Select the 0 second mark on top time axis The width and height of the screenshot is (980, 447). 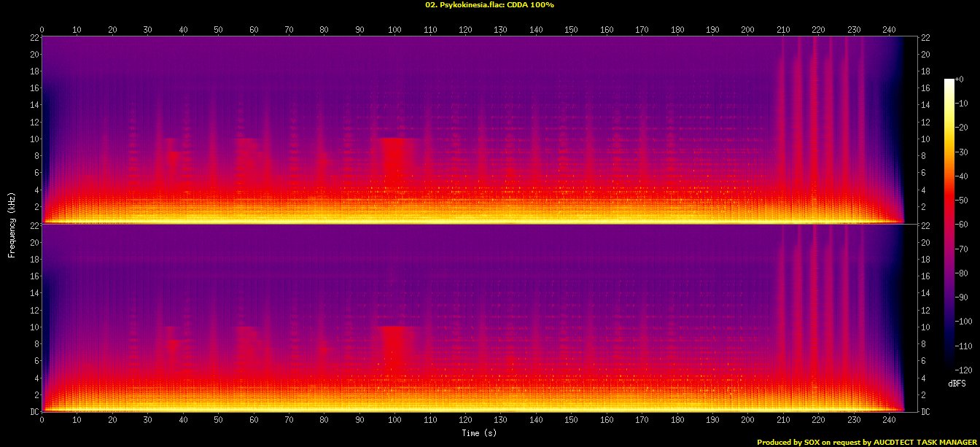tap(42, 29)
